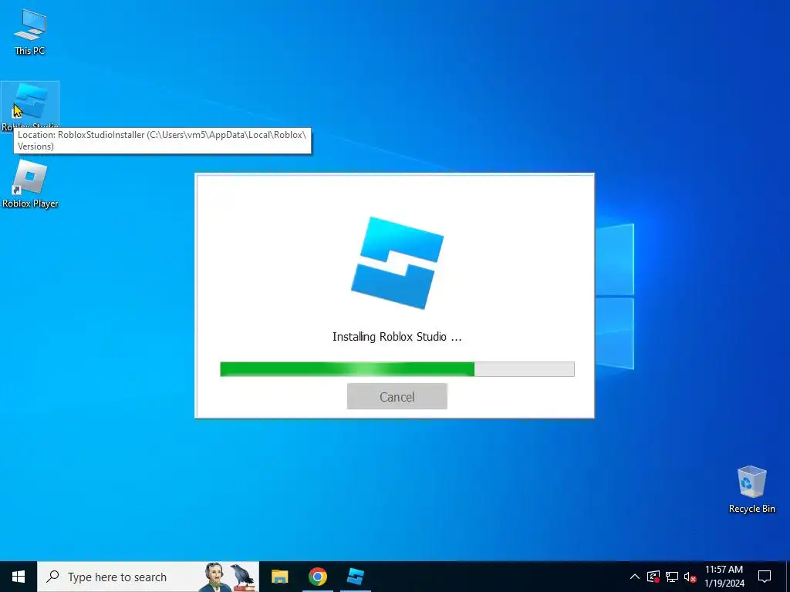Viewport: 790px width, 592px height.
Task: Select the This PC desktop icon
Action: click(x=30, y=32)
